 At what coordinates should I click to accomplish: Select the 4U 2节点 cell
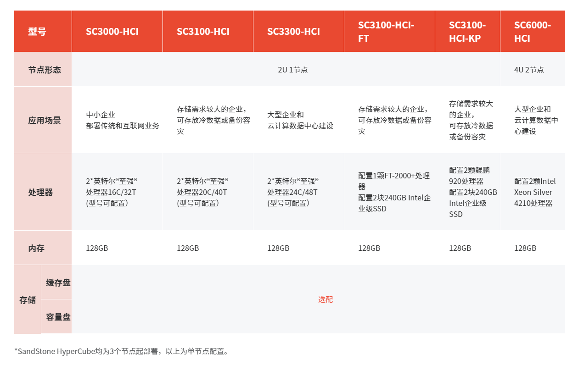pyautogui.click(x=529, y=70)
